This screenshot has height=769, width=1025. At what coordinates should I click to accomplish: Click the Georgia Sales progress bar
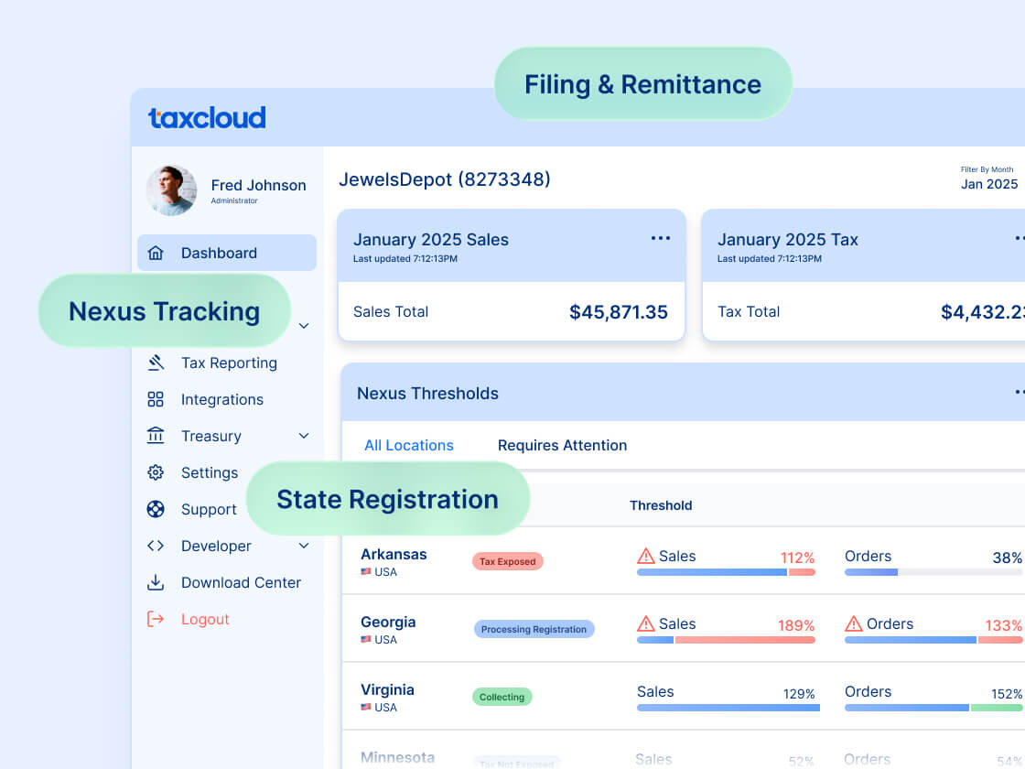coord(726,640)
